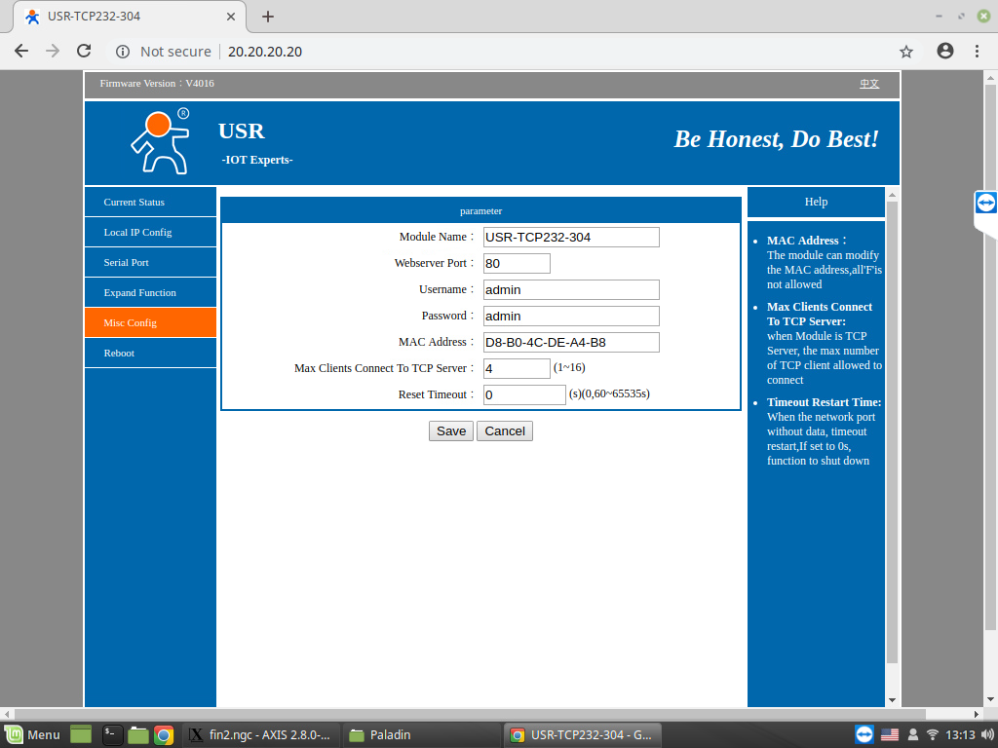Open the Chrome profile avatar icon
This screenshot has height=748, width=998.
tap(945, 51)
